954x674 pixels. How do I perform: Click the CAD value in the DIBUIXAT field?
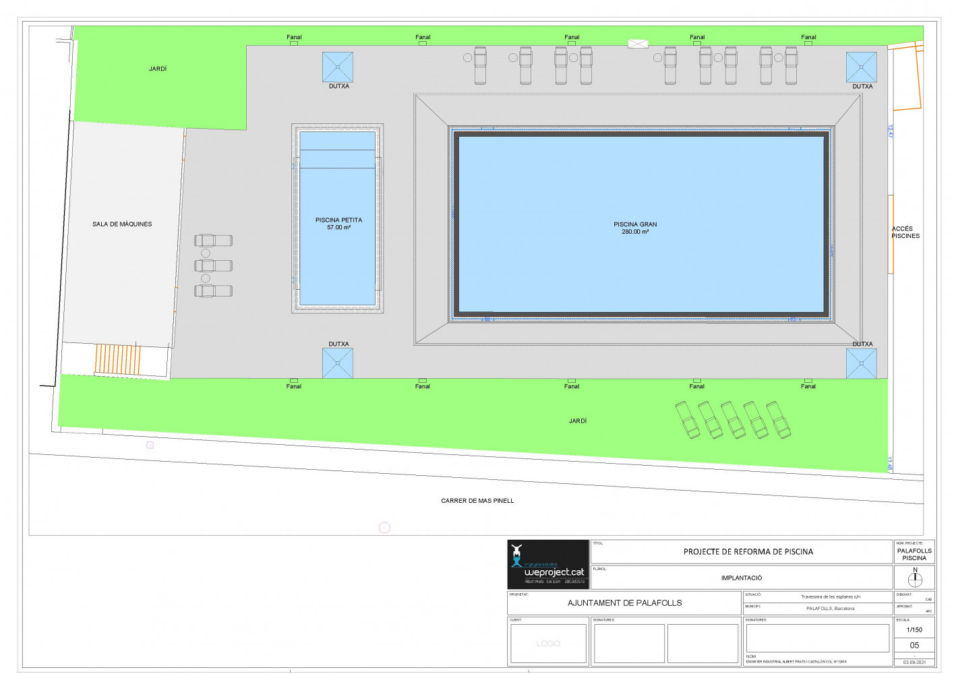pos(928,599)
